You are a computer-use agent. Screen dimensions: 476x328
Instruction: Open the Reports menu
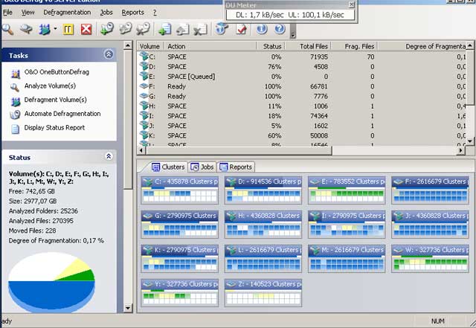tap(132, 13)
